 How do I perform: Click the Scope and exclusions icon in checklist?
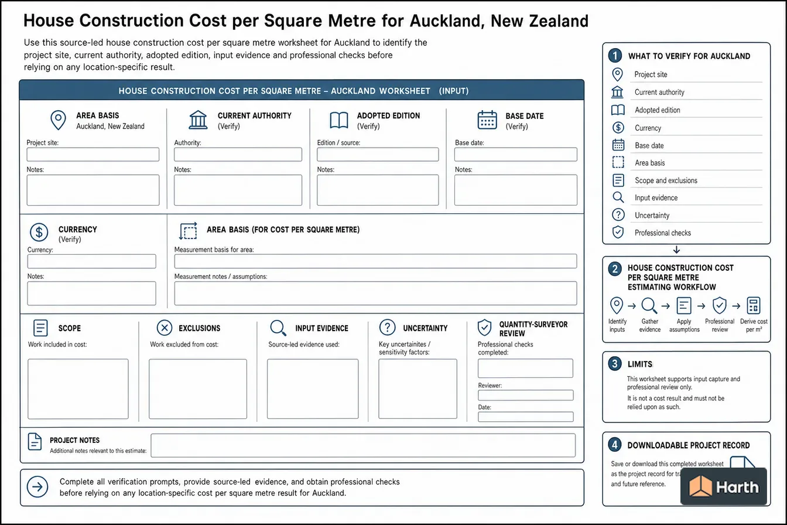(x=618, y=180)
